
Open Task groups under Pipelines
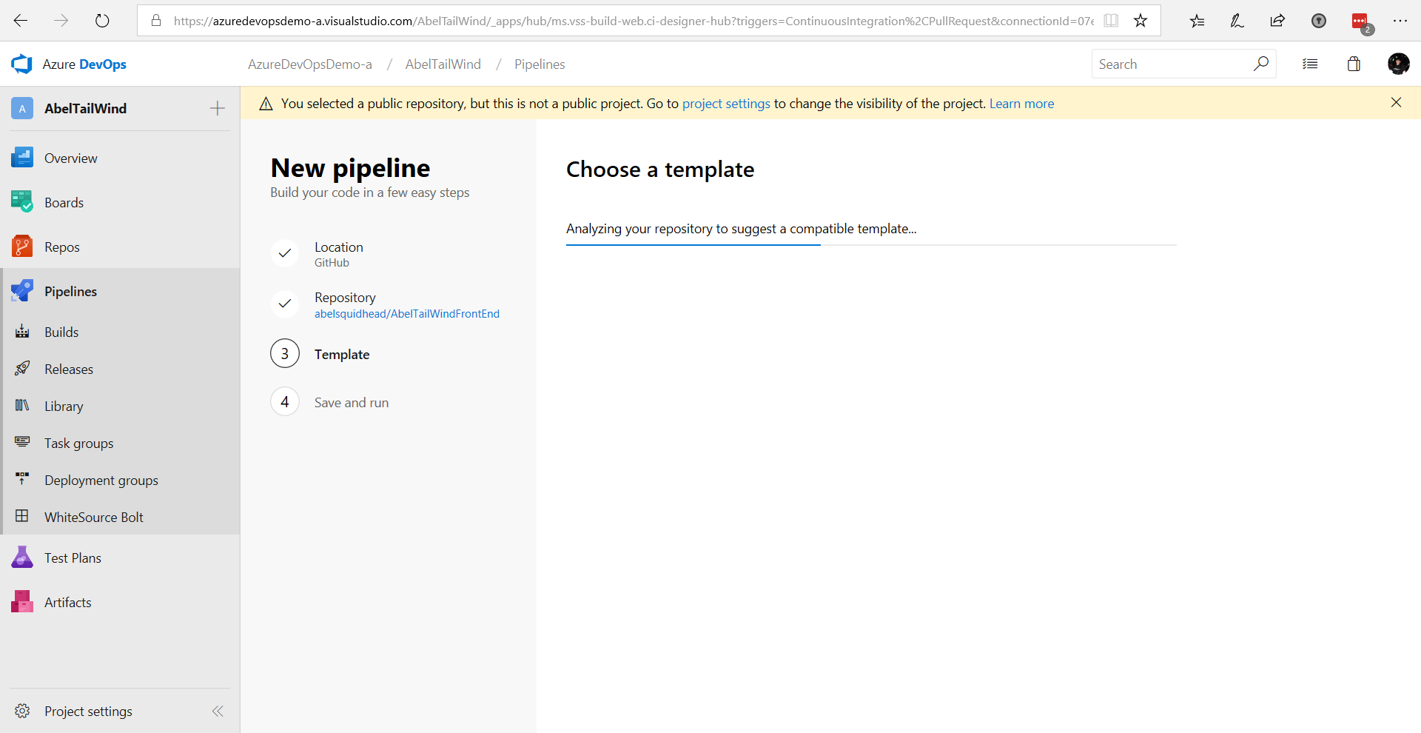click(120, 443)
